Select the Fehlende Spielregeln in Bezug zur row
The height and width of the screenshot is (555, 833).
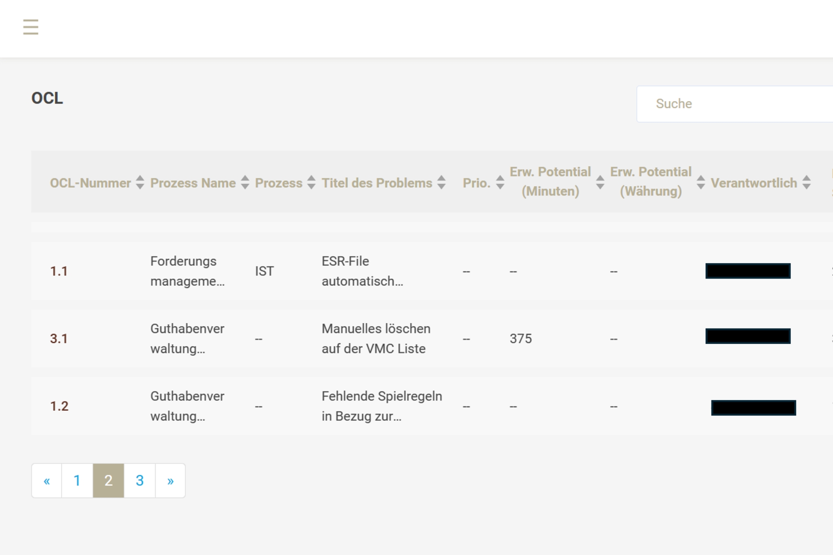[381, 406]
